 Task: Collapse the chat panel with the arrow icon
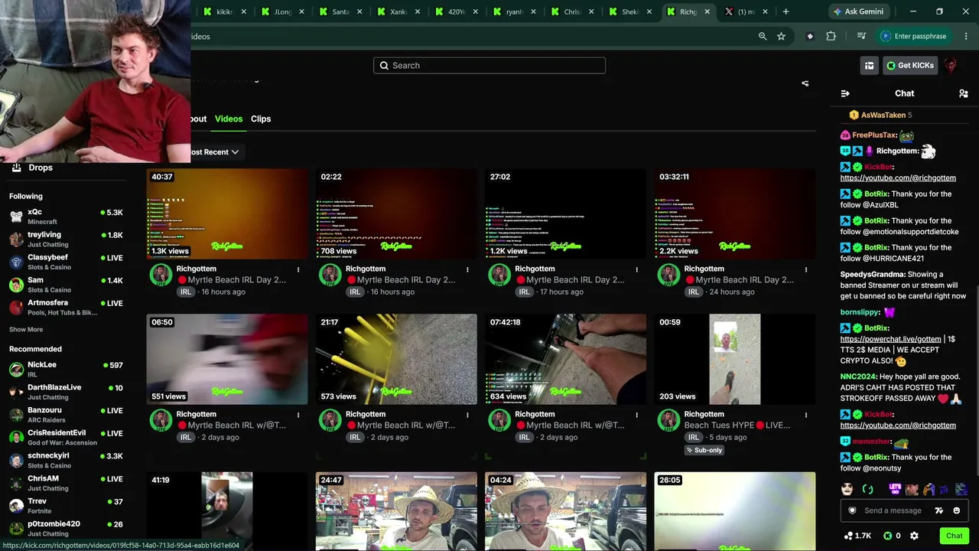845,93
